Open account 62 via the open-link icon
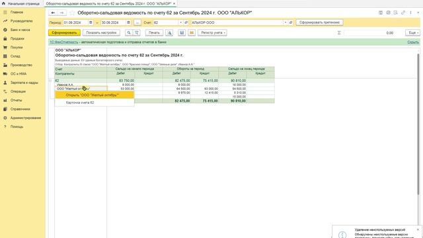Screen dimensions: 423x238 click(x=186, y=22)
